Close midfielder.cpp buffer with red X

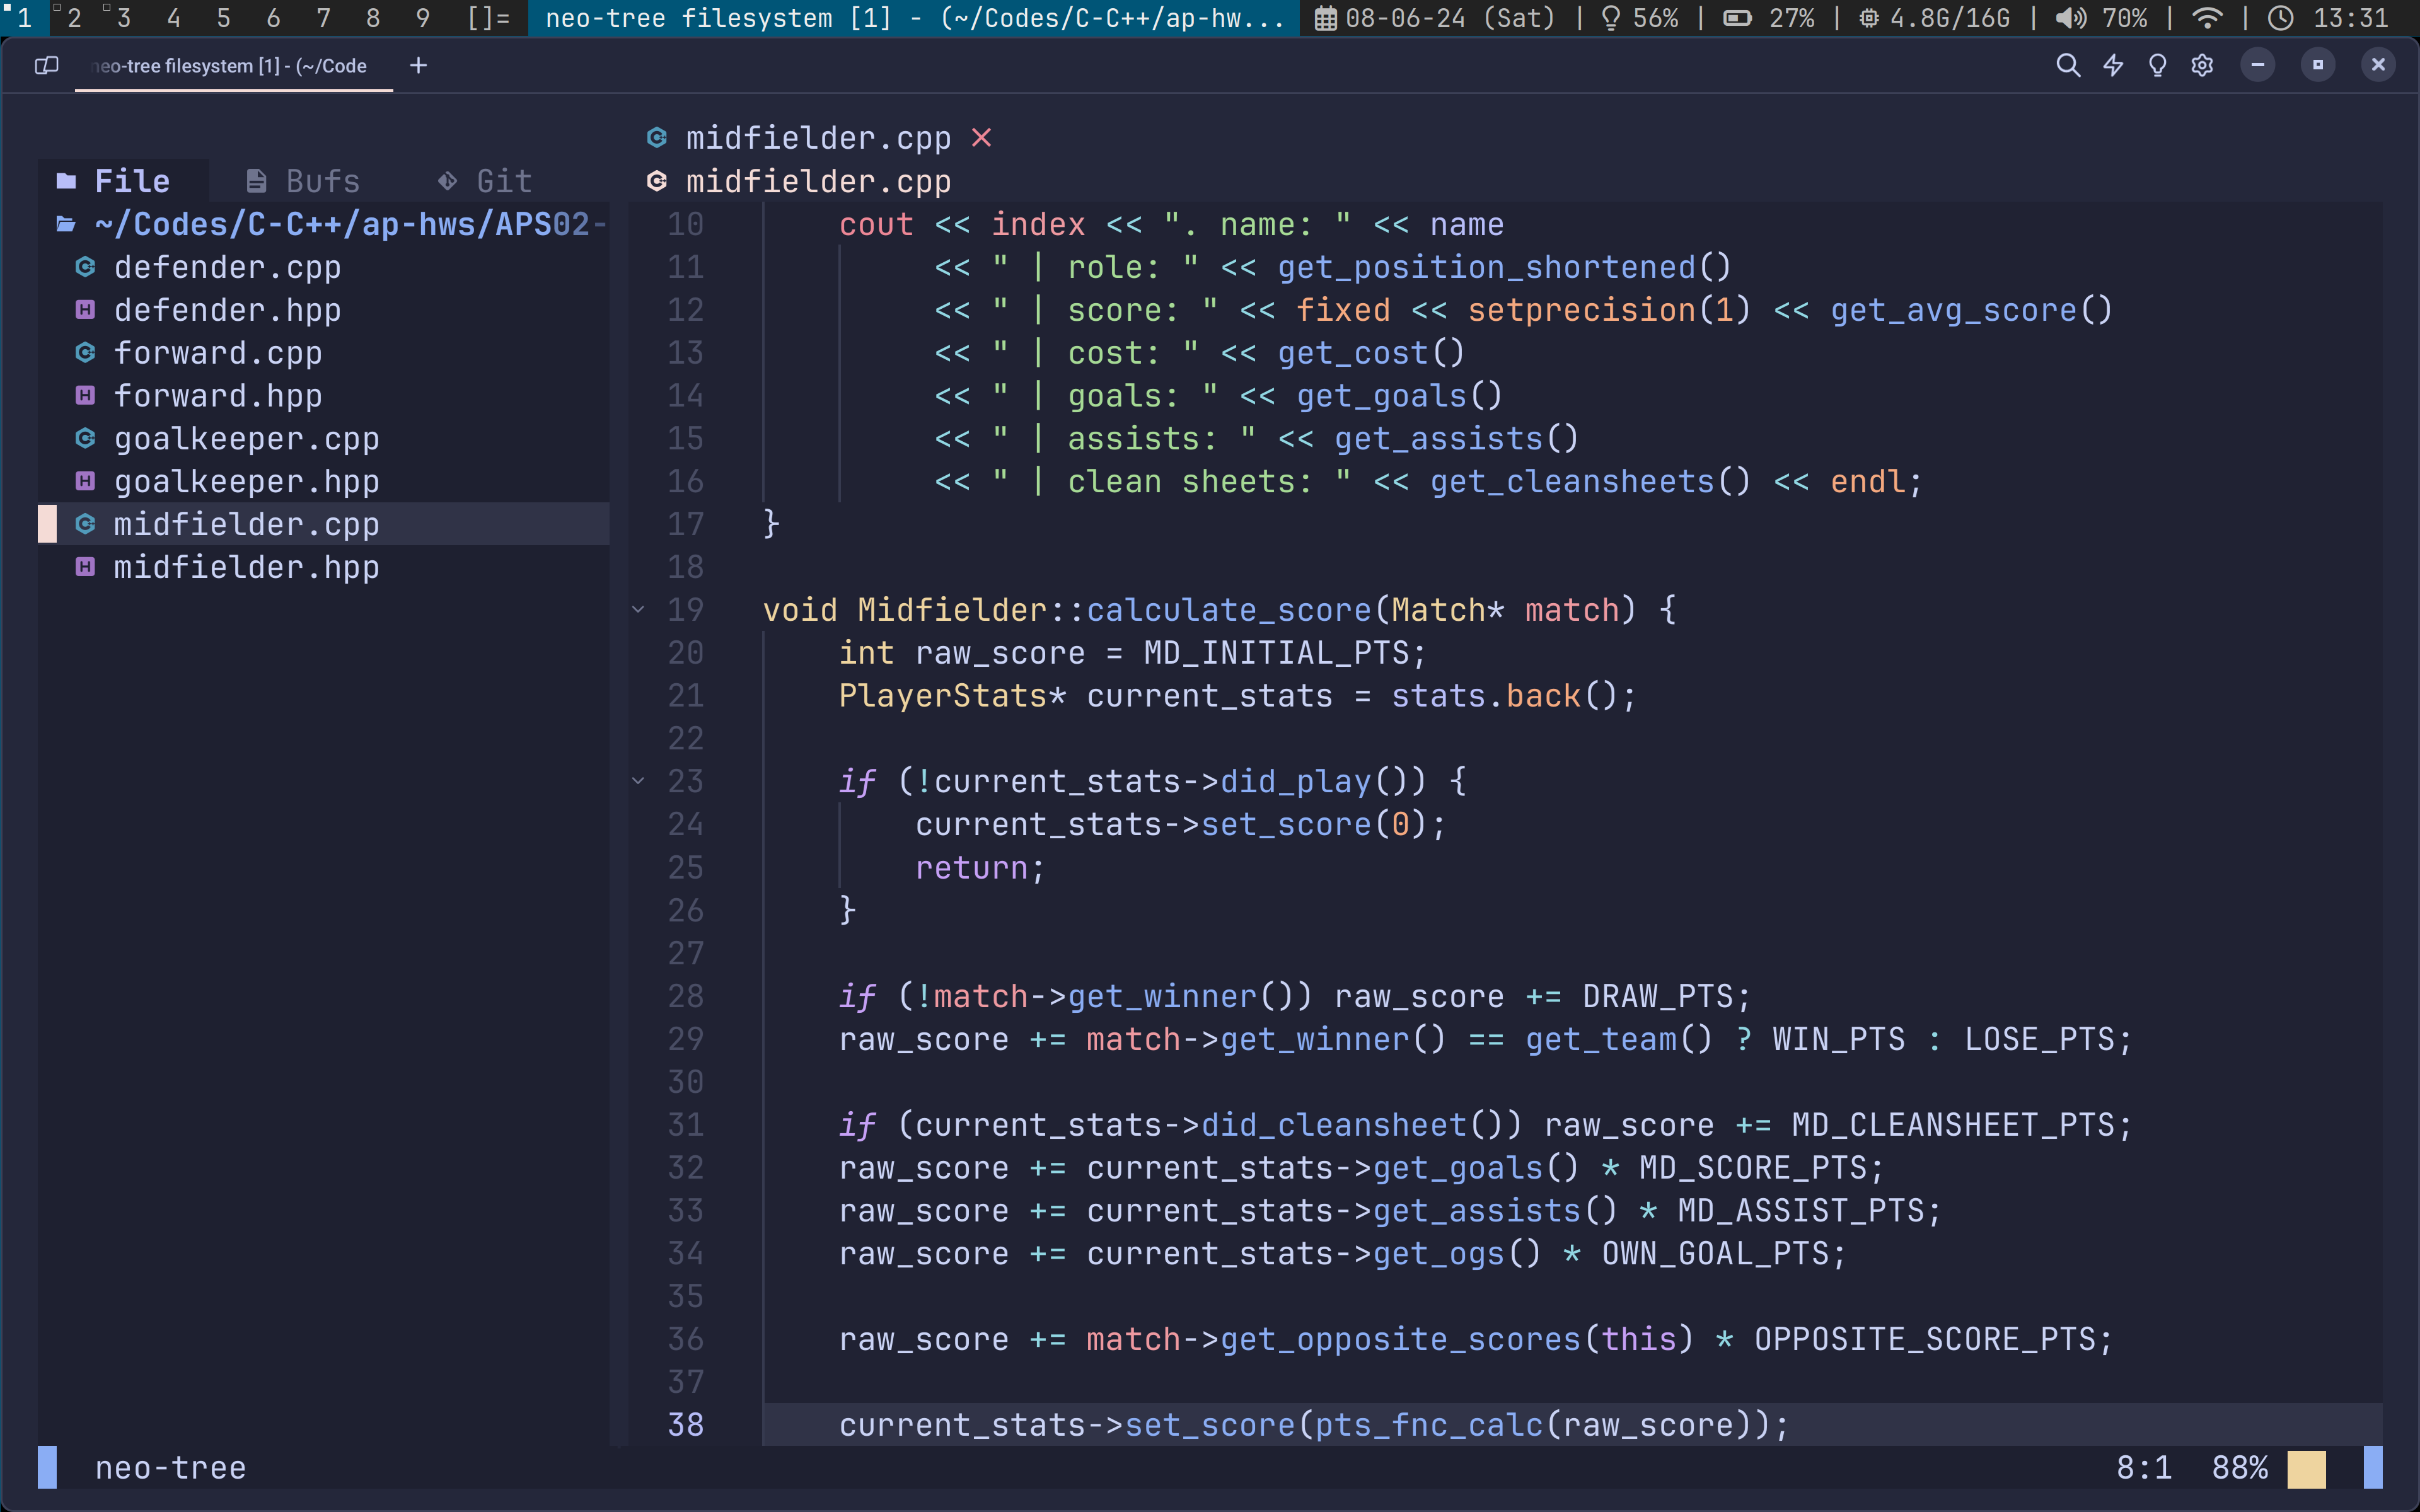coord(981,138)
